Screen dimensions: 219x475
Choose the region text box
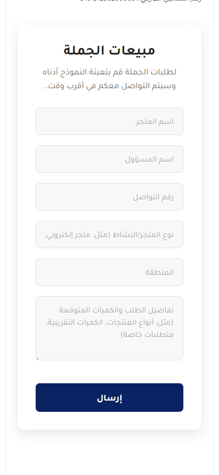(109, 272)
